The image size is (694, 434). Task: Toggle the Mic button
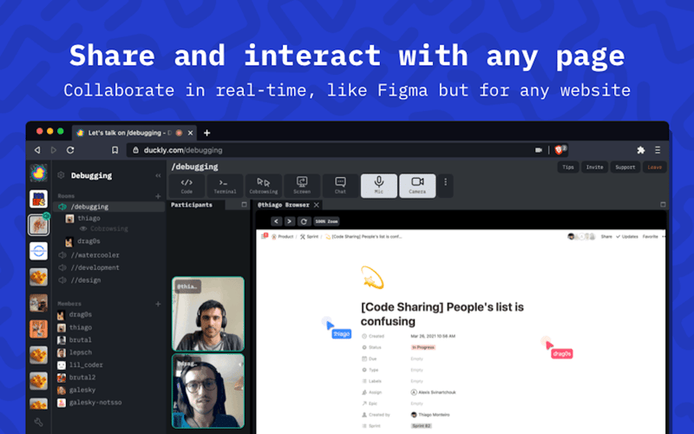pos(379,186)
